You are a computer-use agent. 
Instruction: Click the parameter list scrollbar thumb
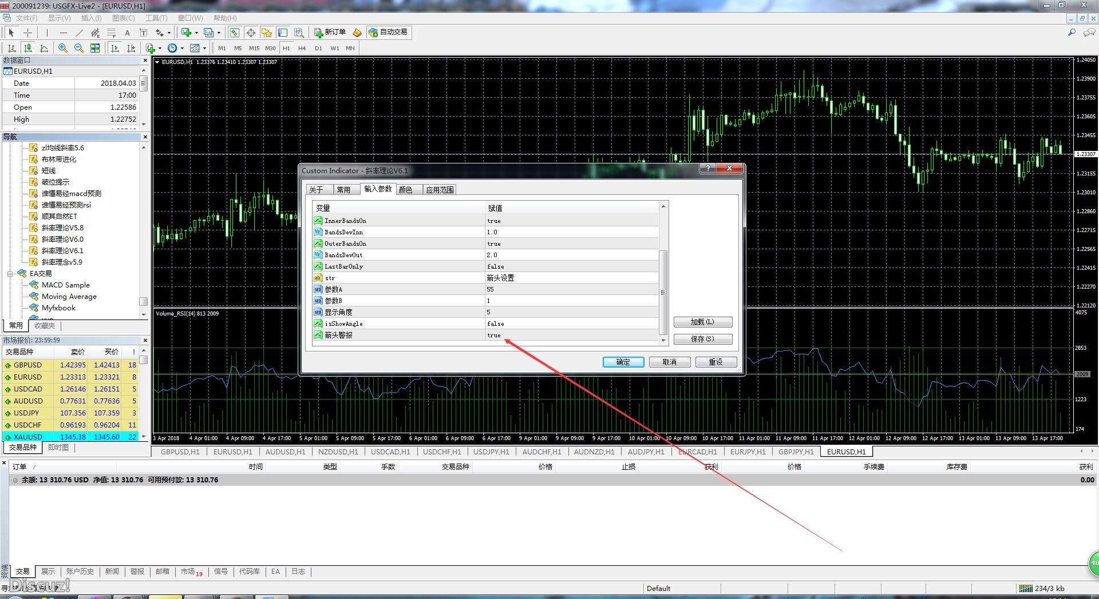(x=663, y=293)
